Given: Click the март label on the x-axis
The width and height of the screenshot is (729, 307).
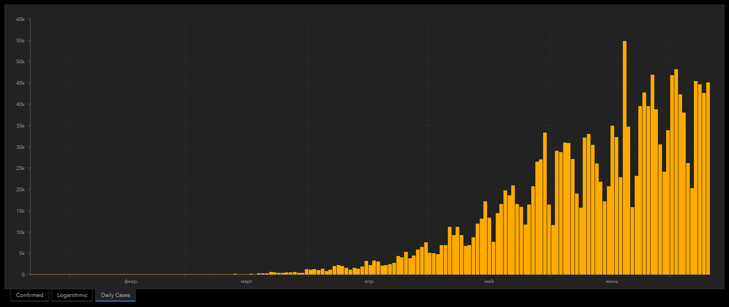Looking at the screenshot, I should coord(246,281).
